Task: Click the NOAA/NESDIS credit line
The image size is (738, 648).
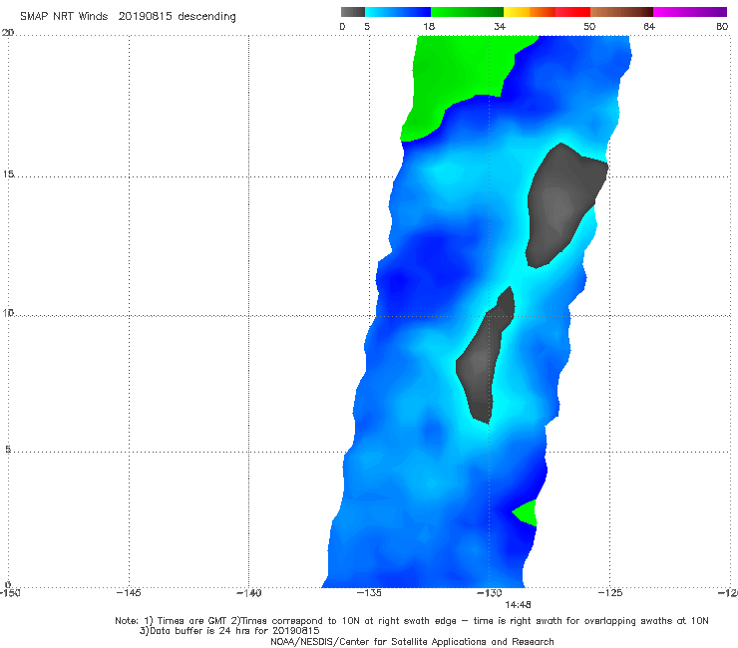Action: [x=412, y=642]
